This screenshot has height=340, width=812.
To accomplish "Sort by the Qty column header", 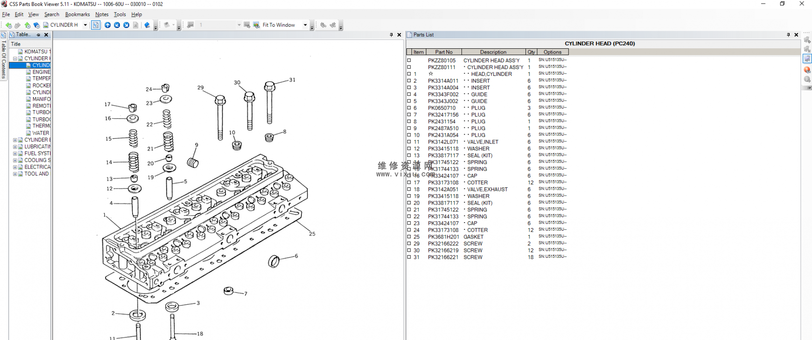I will 531,52.
